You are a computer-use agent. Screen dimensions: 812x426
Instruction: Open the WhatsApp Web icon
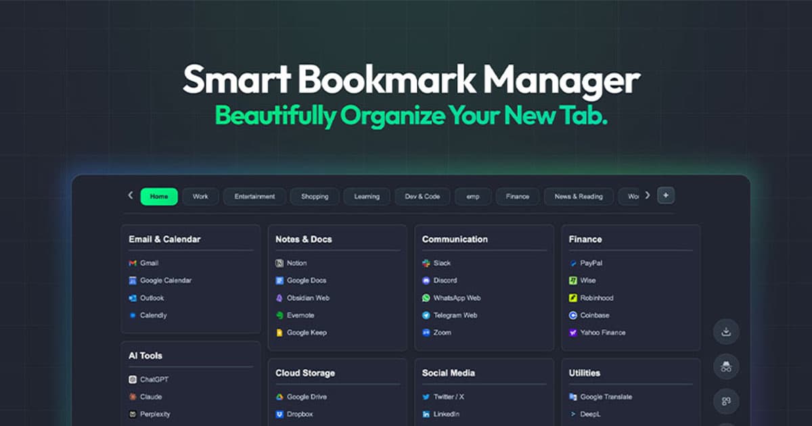click(x=426, y=298)
